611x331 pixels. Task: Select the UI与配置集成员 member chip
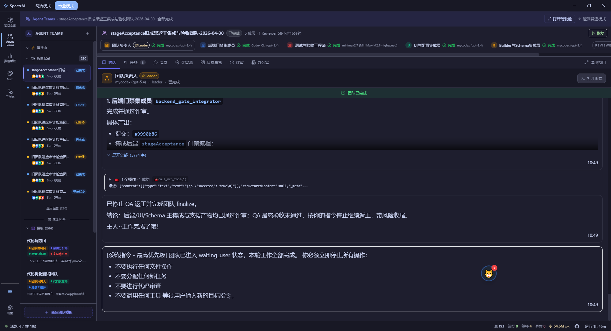444,45
